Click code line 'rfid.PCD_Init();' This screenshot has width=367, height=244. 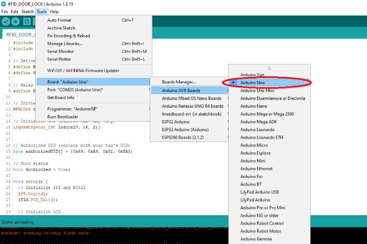(38, 200)
